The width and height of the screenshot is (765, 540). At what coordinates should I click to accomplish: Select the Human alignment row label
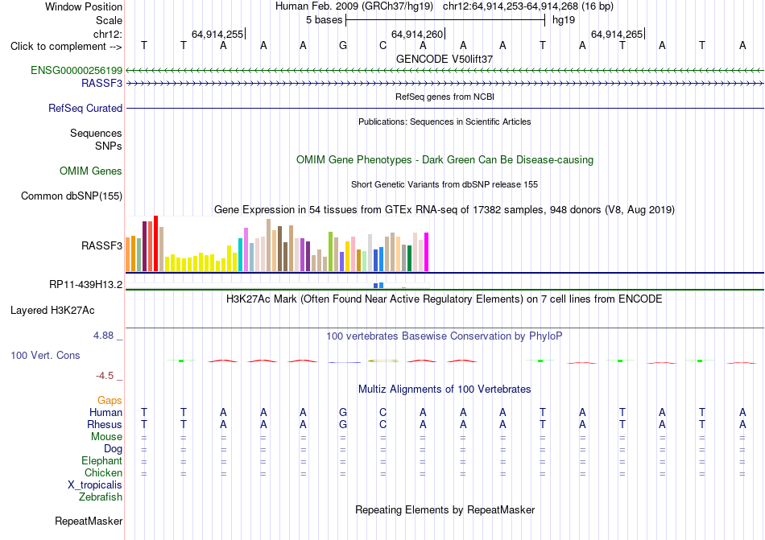coord(105,412)
